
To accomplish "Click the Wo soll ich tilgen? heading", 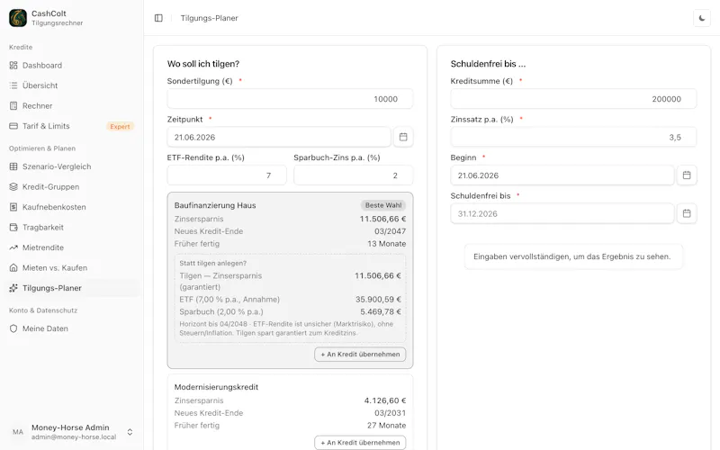I will (x=203, y=64).
